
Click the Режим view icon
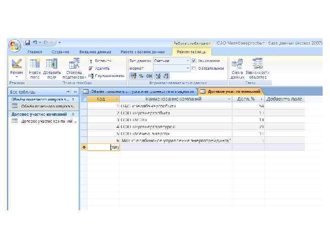point(16,64)
